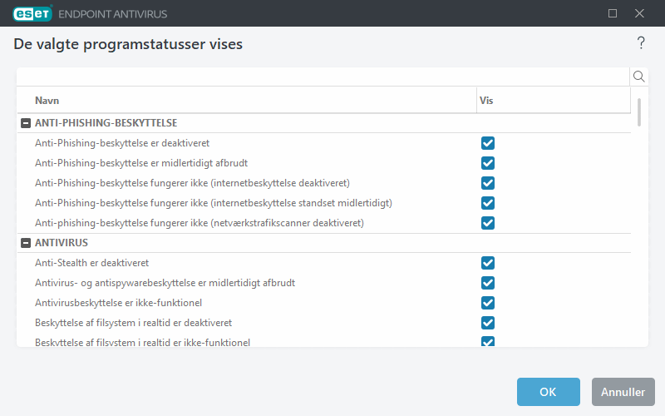Click the ESET logo in title bar

tap(32, 13)
